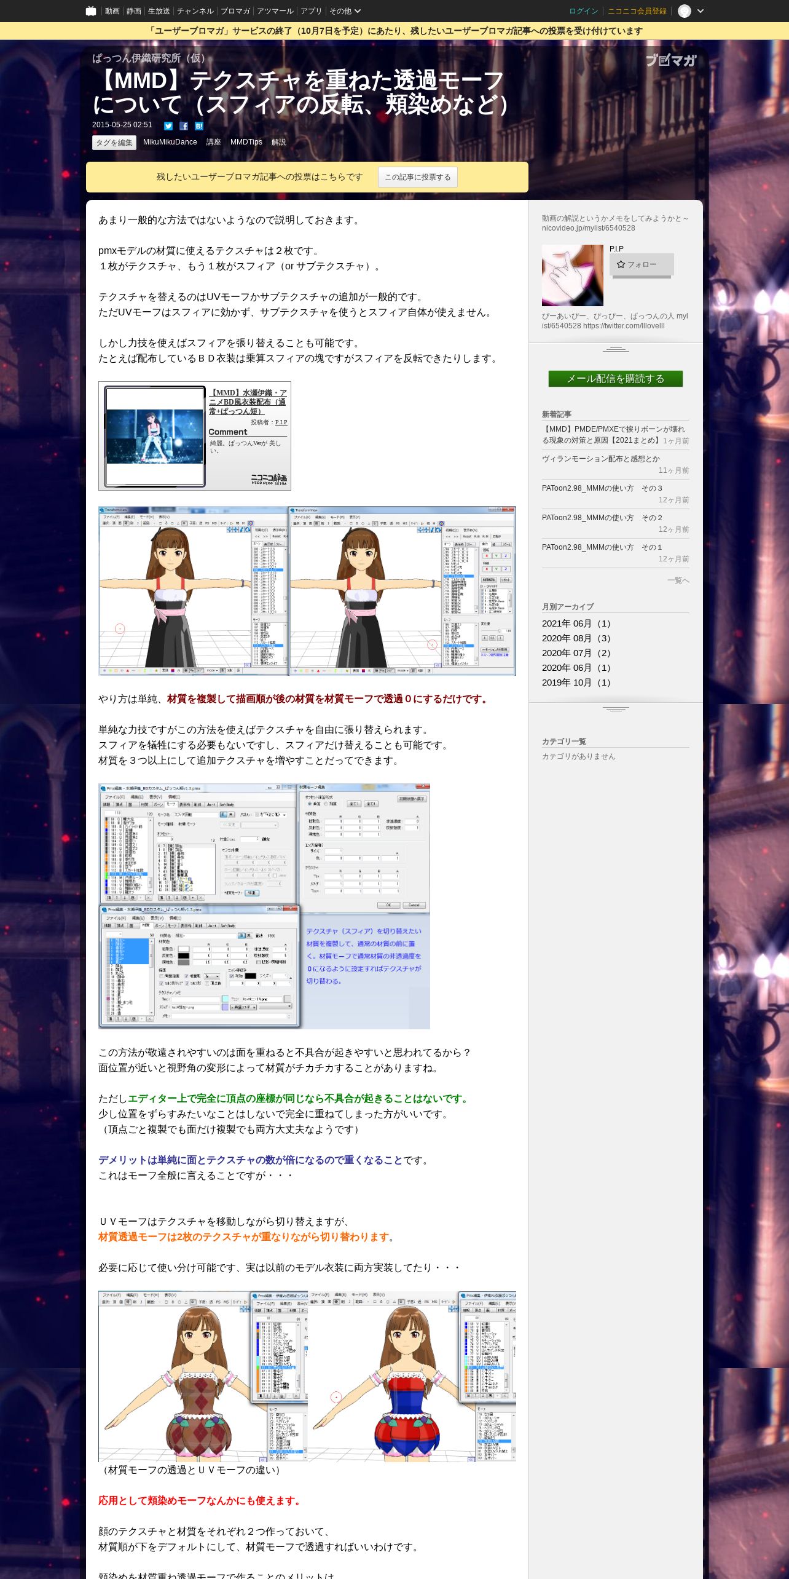The image size is (789, 1579).
Task: Open the ヴィランモーション配布と感想とか article
Action: (601, 459)
